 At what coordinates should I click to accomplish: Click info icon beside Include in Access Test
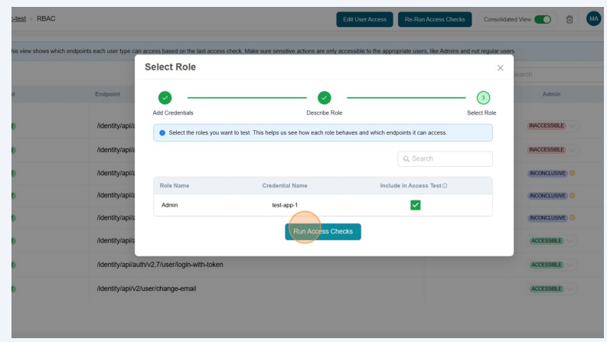tap(445, 186)
